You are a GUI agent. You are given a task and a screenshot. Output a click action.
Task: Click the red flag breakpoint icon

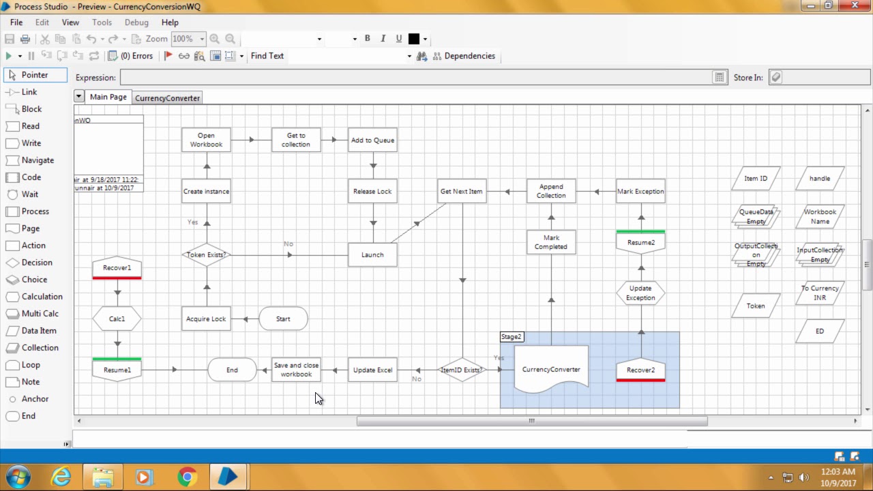point(168,56)
